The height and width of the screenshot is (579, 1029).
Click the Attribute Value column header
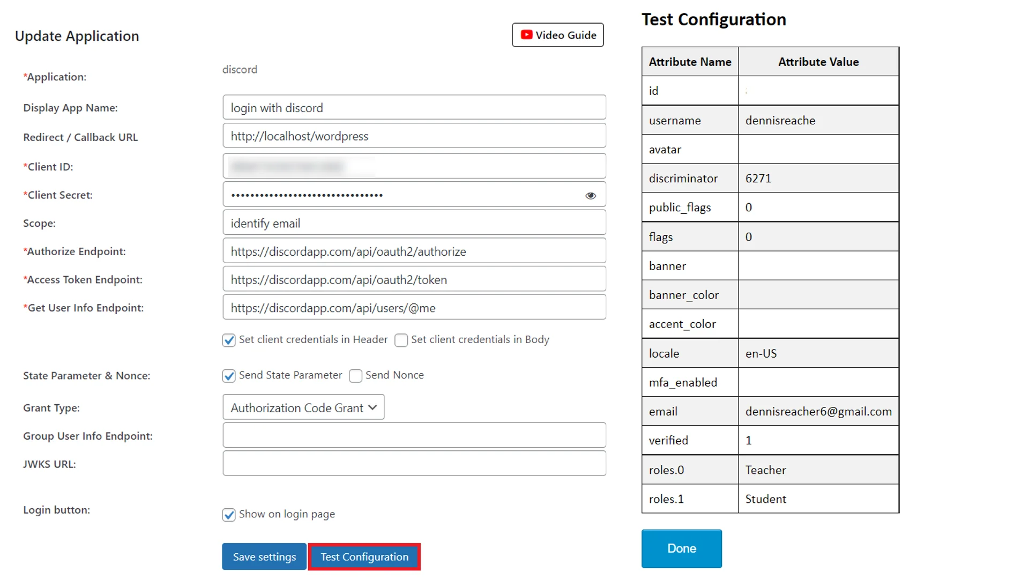tap(818, 62)
